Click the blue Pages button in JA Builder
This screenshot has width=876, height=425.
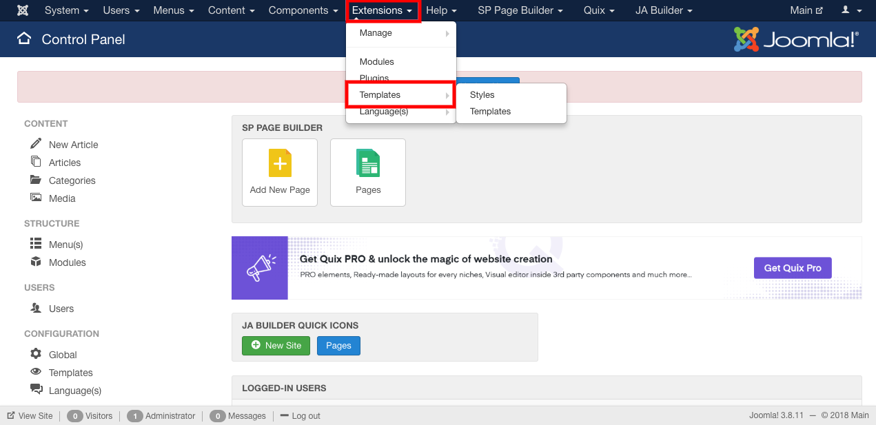coord(338,345)
